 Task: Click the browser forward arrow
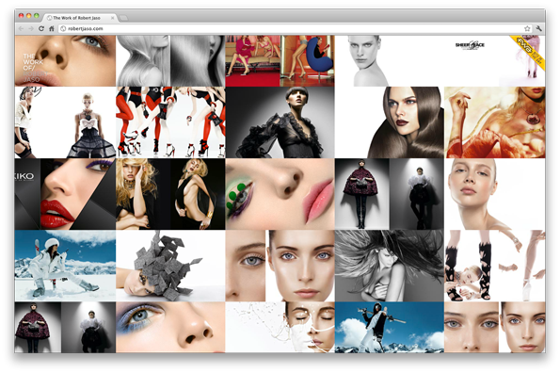click(x=31, y=28)
